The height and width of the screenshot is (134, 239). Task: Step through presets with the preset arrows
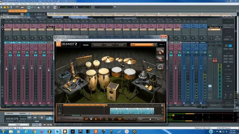(x=155, y=45)
